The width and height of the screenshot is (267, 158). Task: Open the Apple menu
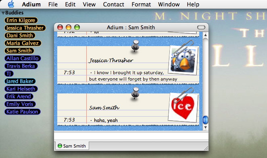click(11, 4)
